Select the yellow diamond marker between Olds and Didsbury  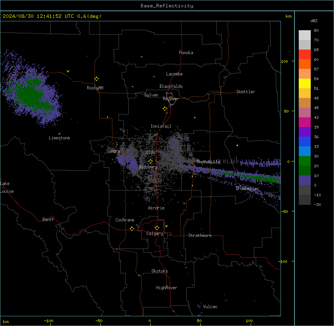[x=150, y=161]
